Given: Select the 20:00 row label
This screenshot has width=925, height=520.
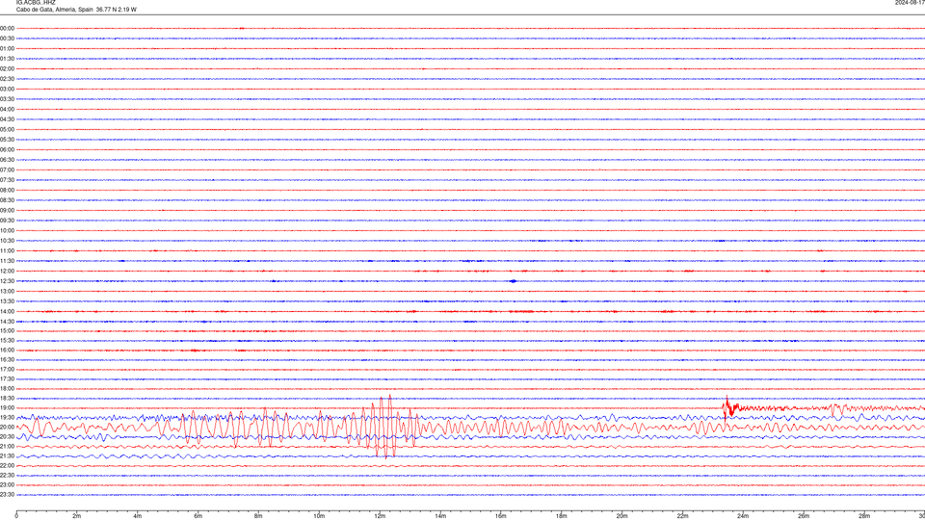Looking at the screenshot, I should click(7, 427).
